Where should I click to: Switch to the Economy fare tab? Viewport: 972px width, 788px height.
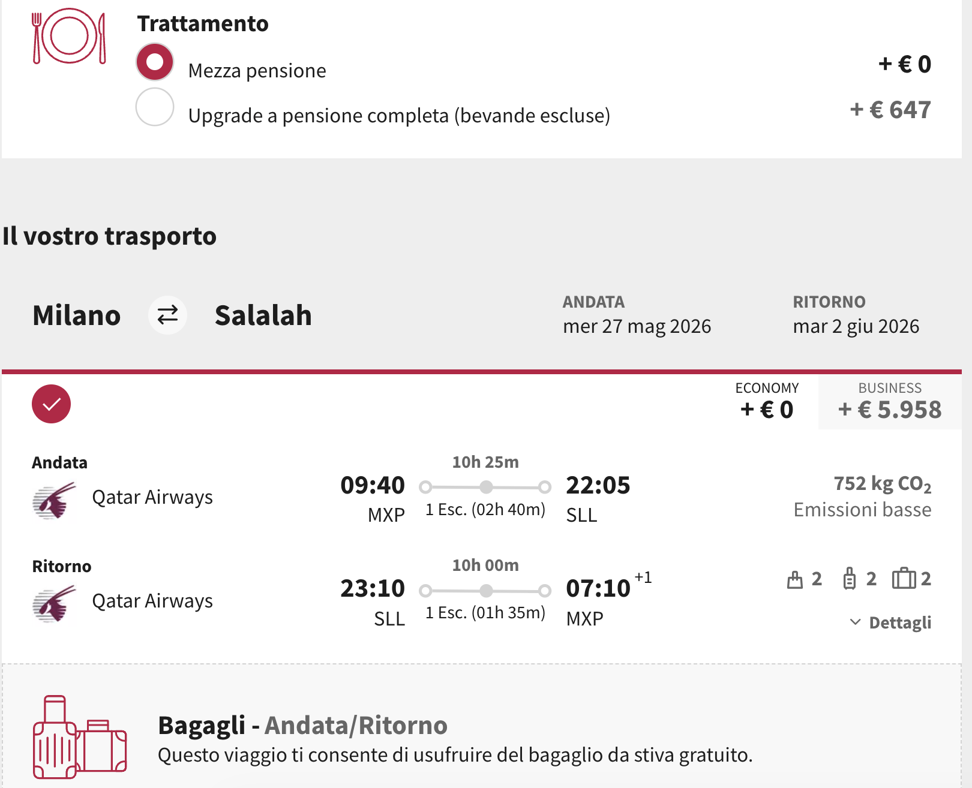[767, 402]
